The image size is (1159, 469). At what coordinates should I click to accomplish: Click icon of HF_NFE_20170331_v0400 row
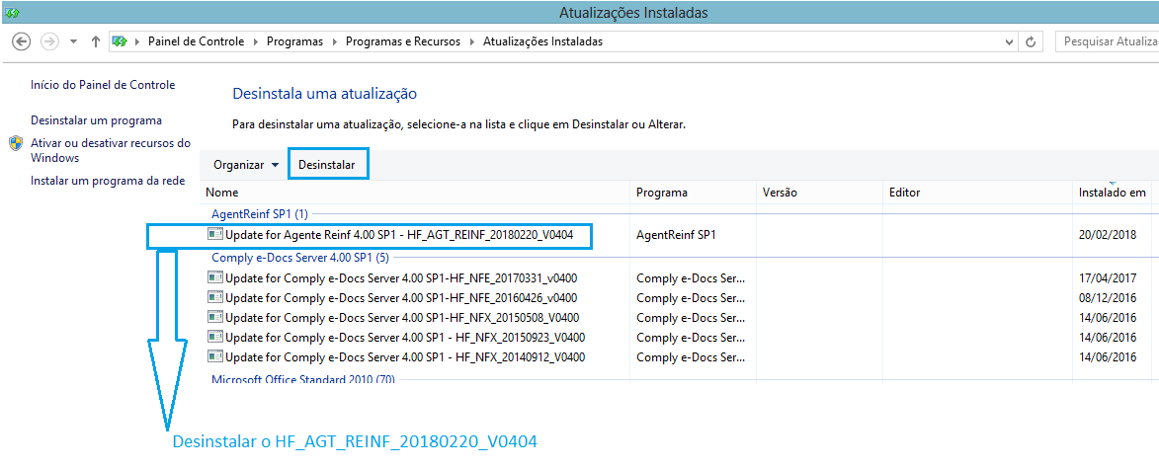(x=215, y=278)
